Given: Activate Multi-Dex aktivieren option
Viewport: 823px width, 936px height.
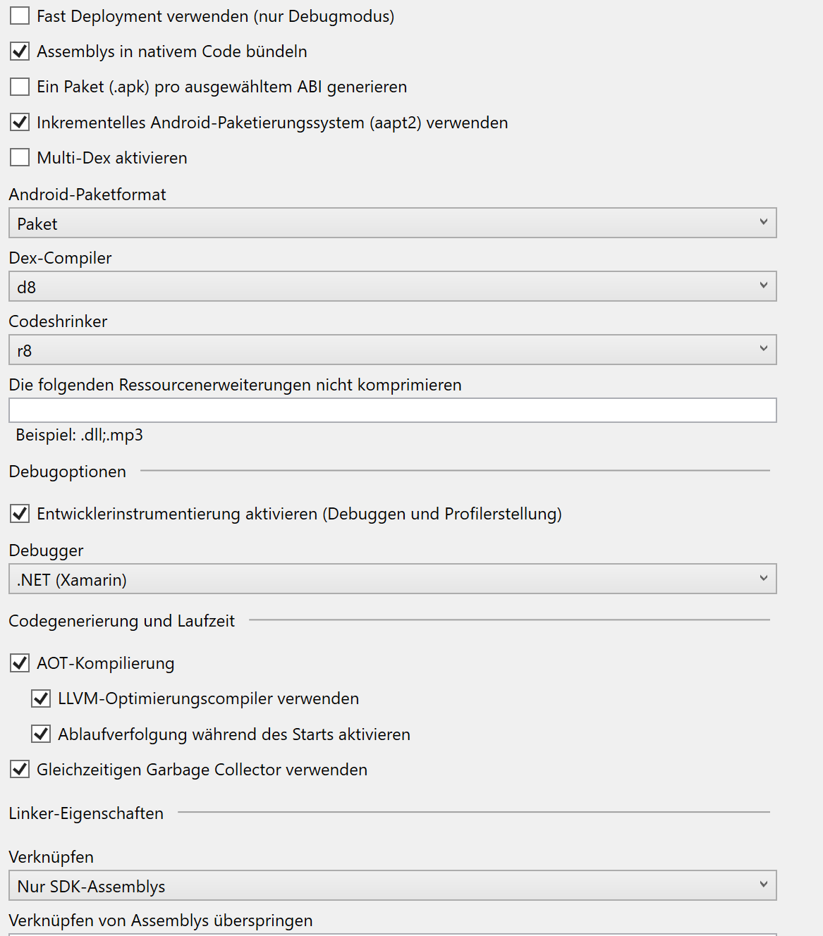Looking at the screenshot, I should 19,157.
